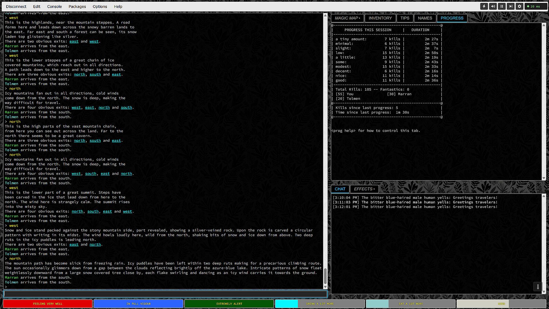Viewport: 549px width, 309px height.
Task: Click the north exit link in the silver-veined rock room
Action: 95,244
